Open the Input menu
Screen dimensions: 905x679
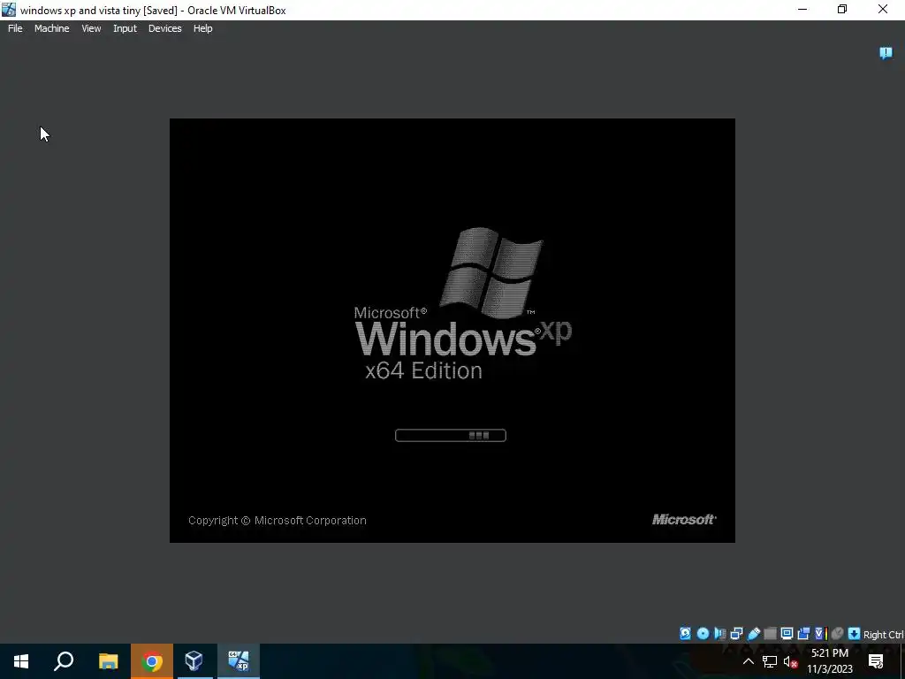point(125,28)
